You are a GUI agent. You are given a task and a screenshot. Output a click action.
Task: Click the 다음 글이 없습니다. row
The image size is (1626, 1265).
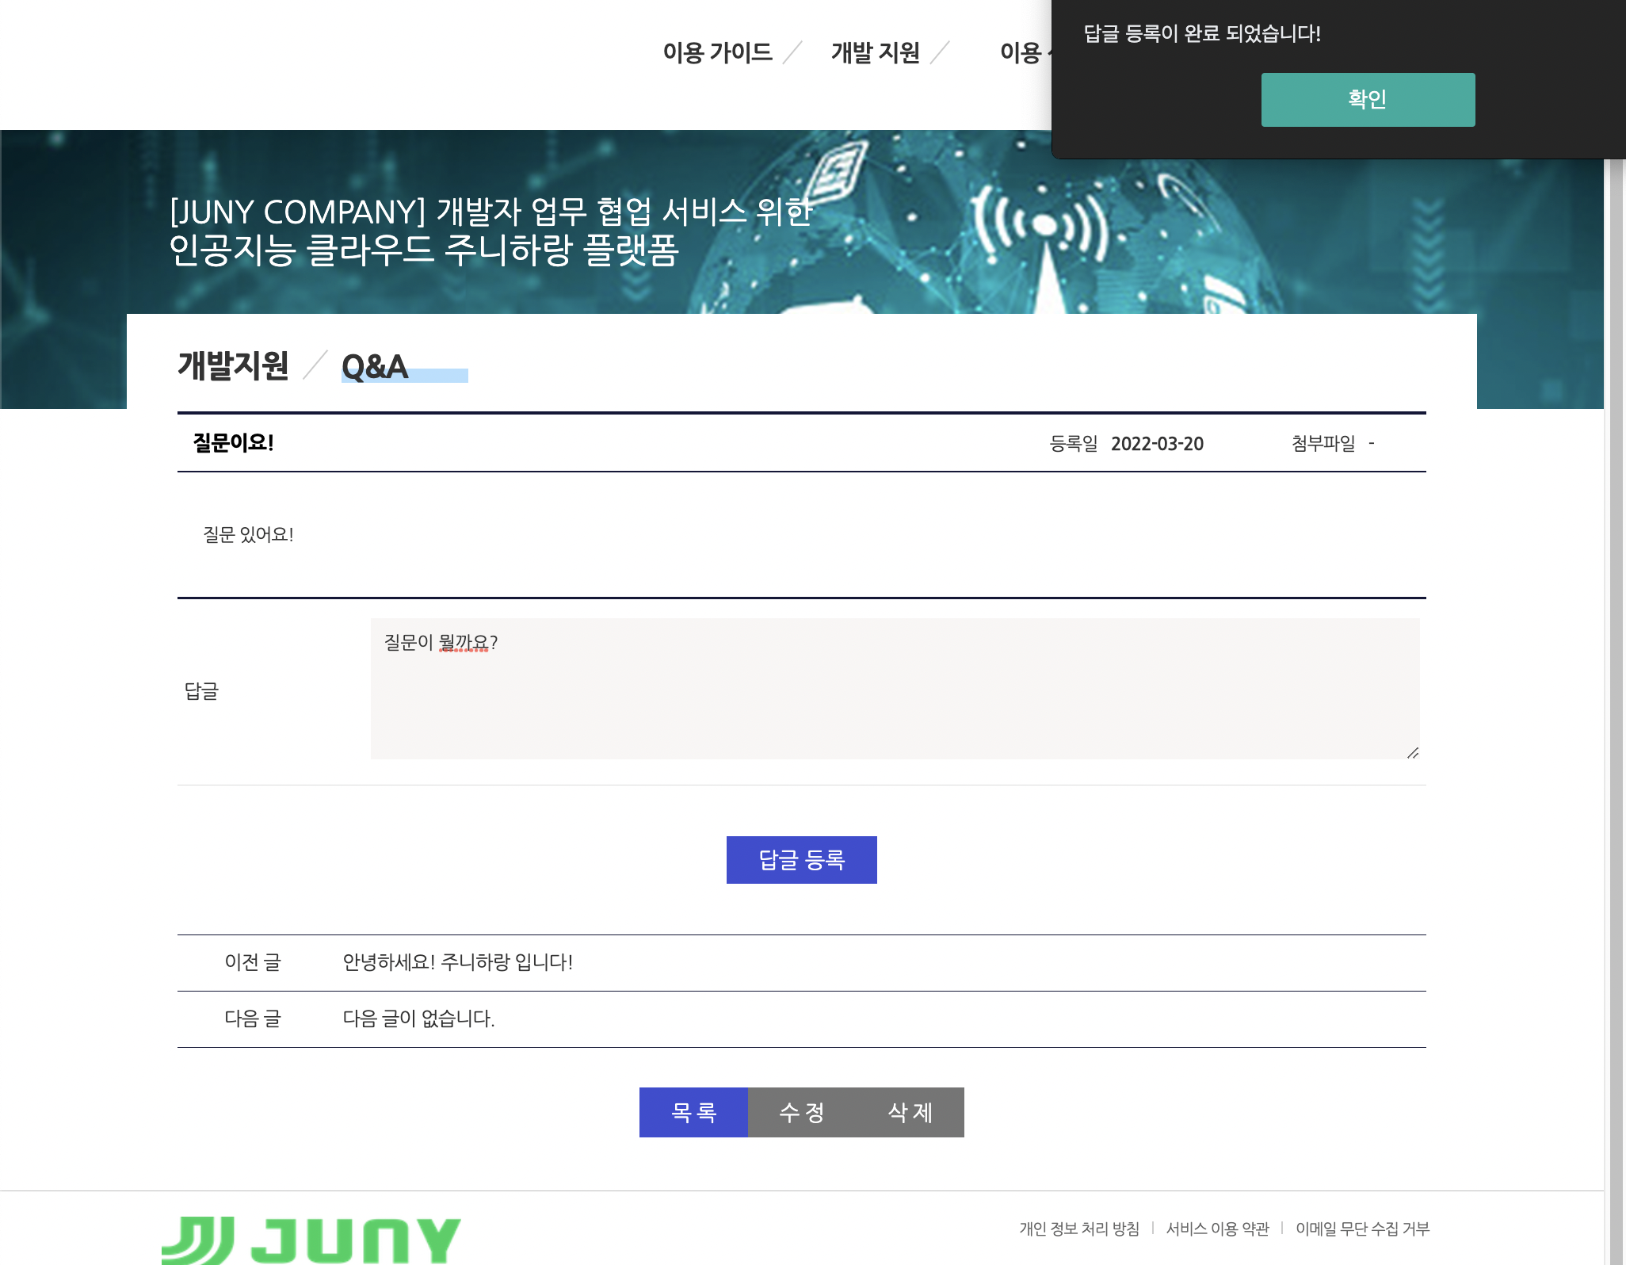point(418,1018)
